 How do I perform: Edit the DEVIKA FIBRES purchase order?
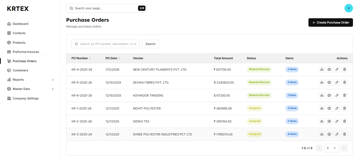[x=337, y=83]
